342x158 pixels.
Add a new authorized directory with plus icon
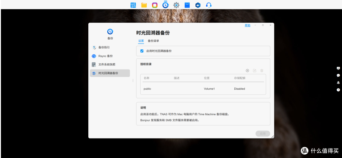247,70
